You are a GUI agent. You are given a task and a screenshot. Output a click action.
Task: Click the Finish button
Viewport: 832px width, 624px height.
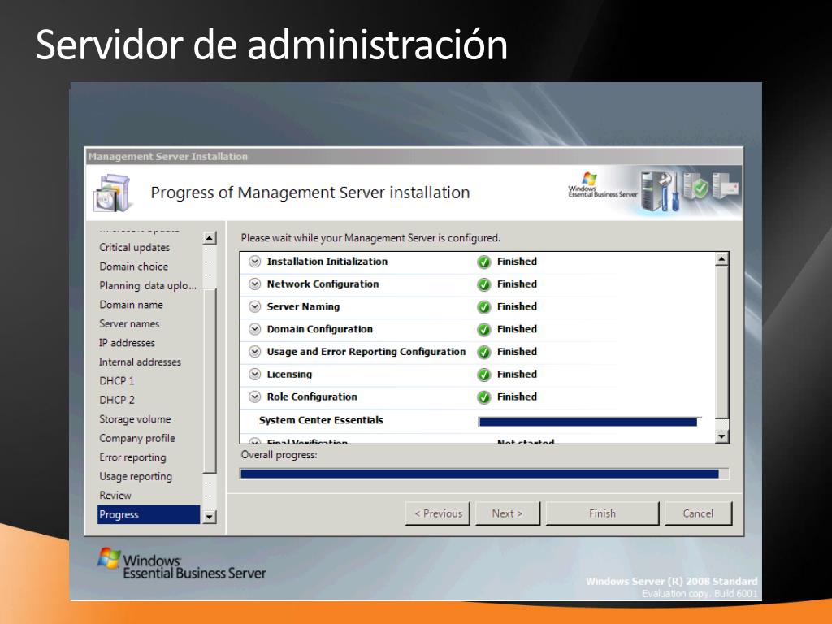click(x=602, y=513)
